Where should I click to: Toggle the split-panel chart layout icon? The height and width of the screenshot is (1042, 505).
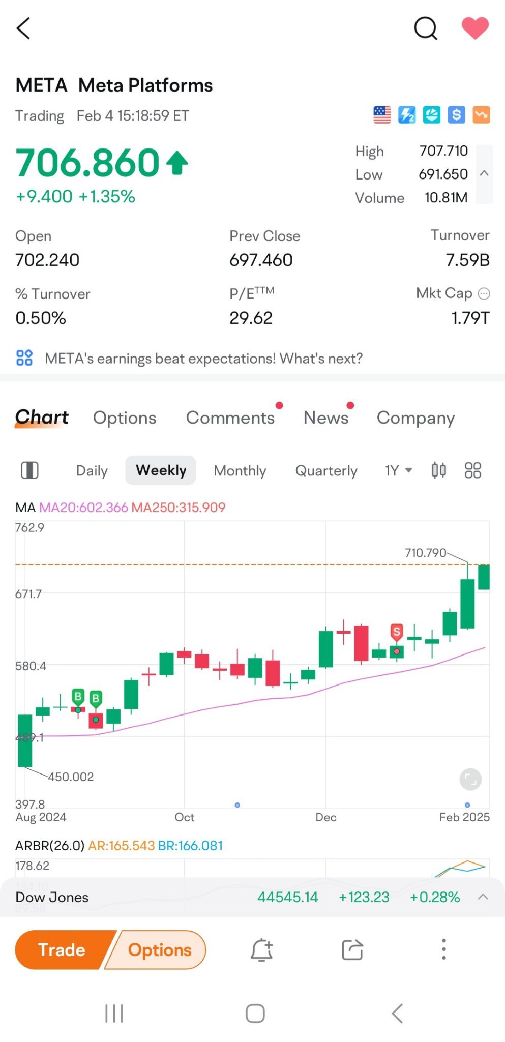pos(29,470)
